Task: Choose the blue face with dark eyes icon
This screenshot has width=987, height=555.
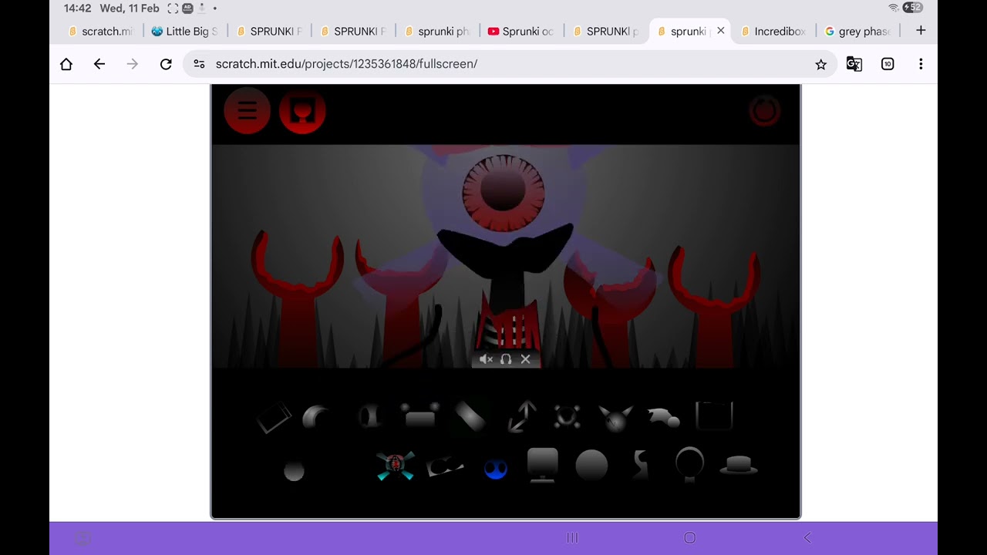Action: [x=496, y=469]
